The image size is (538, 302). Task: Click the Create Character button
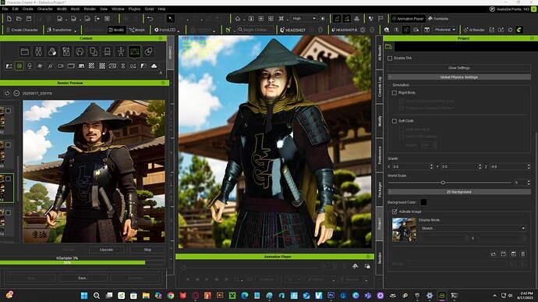click(22, 30)
